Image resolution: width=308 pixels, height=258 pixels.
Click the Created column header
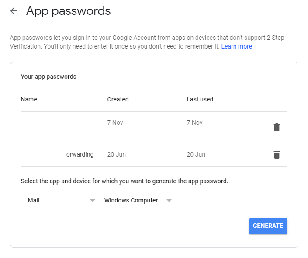(x=118, y=99)
